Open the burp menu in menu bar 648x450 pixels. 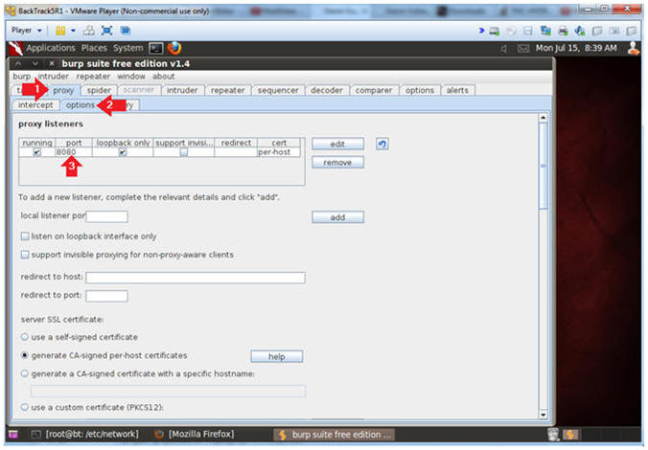21,77
